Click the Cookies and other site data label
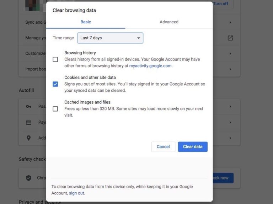Screen dimensions: 273x204 (x=90, y=78)
